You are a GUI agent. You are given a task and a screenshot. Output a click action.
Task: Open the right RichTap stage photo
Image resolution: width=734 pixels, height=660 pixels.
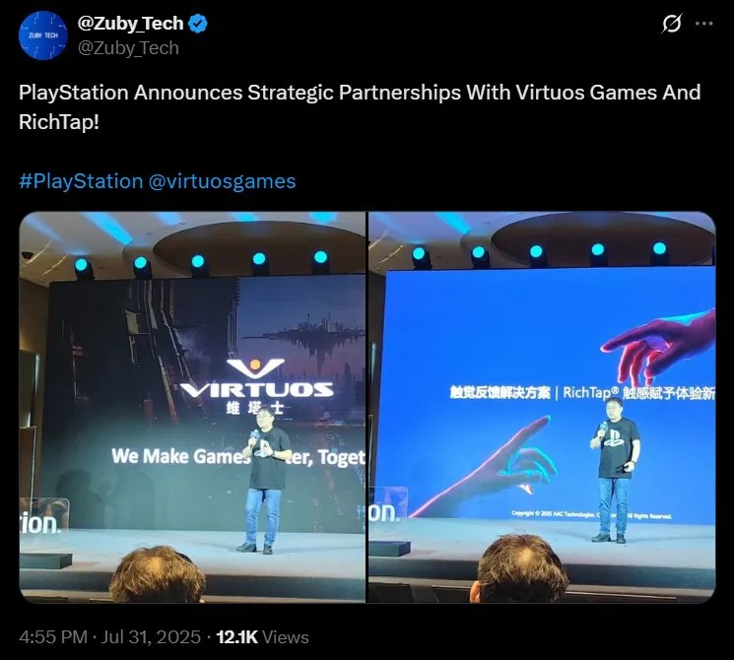pos(542,407)
